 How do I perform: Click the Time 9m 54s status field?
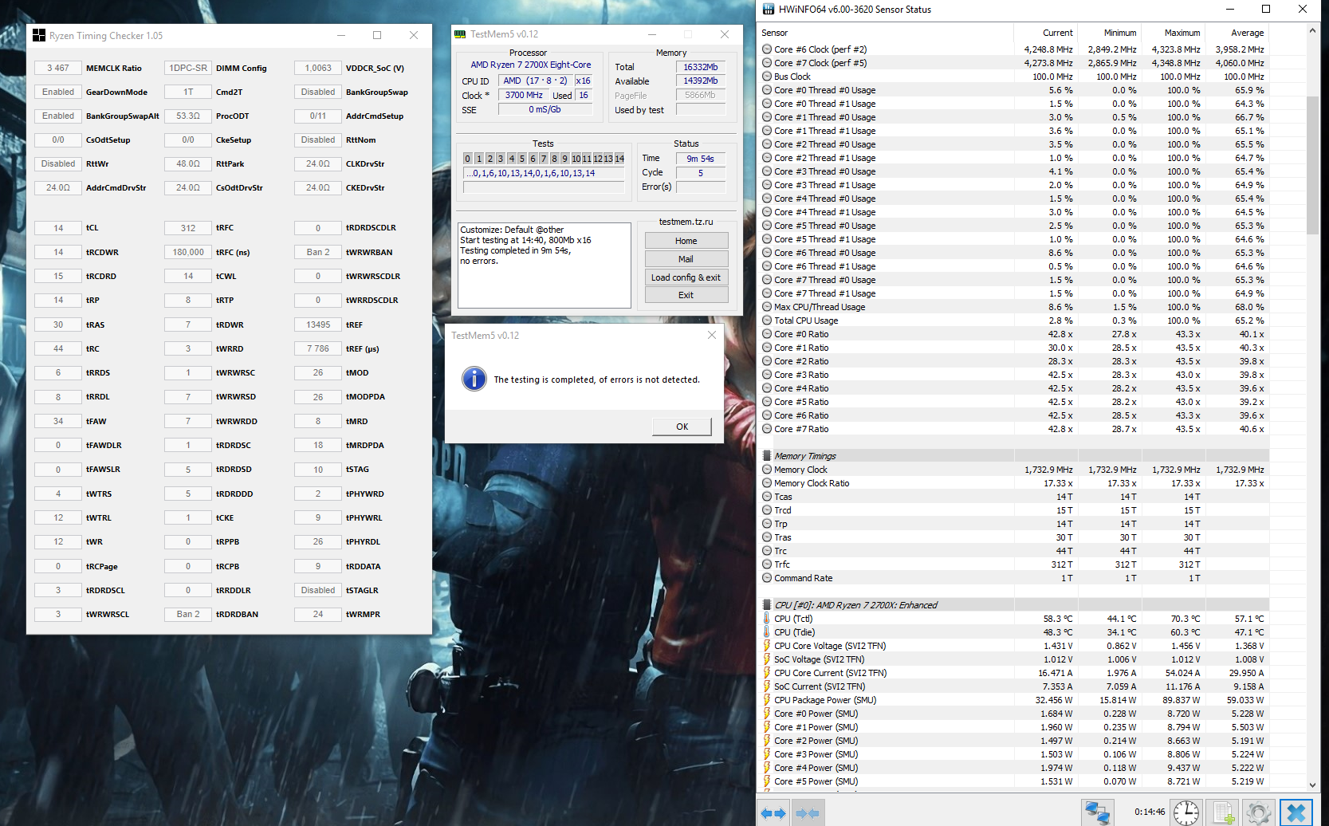(701, 159)
